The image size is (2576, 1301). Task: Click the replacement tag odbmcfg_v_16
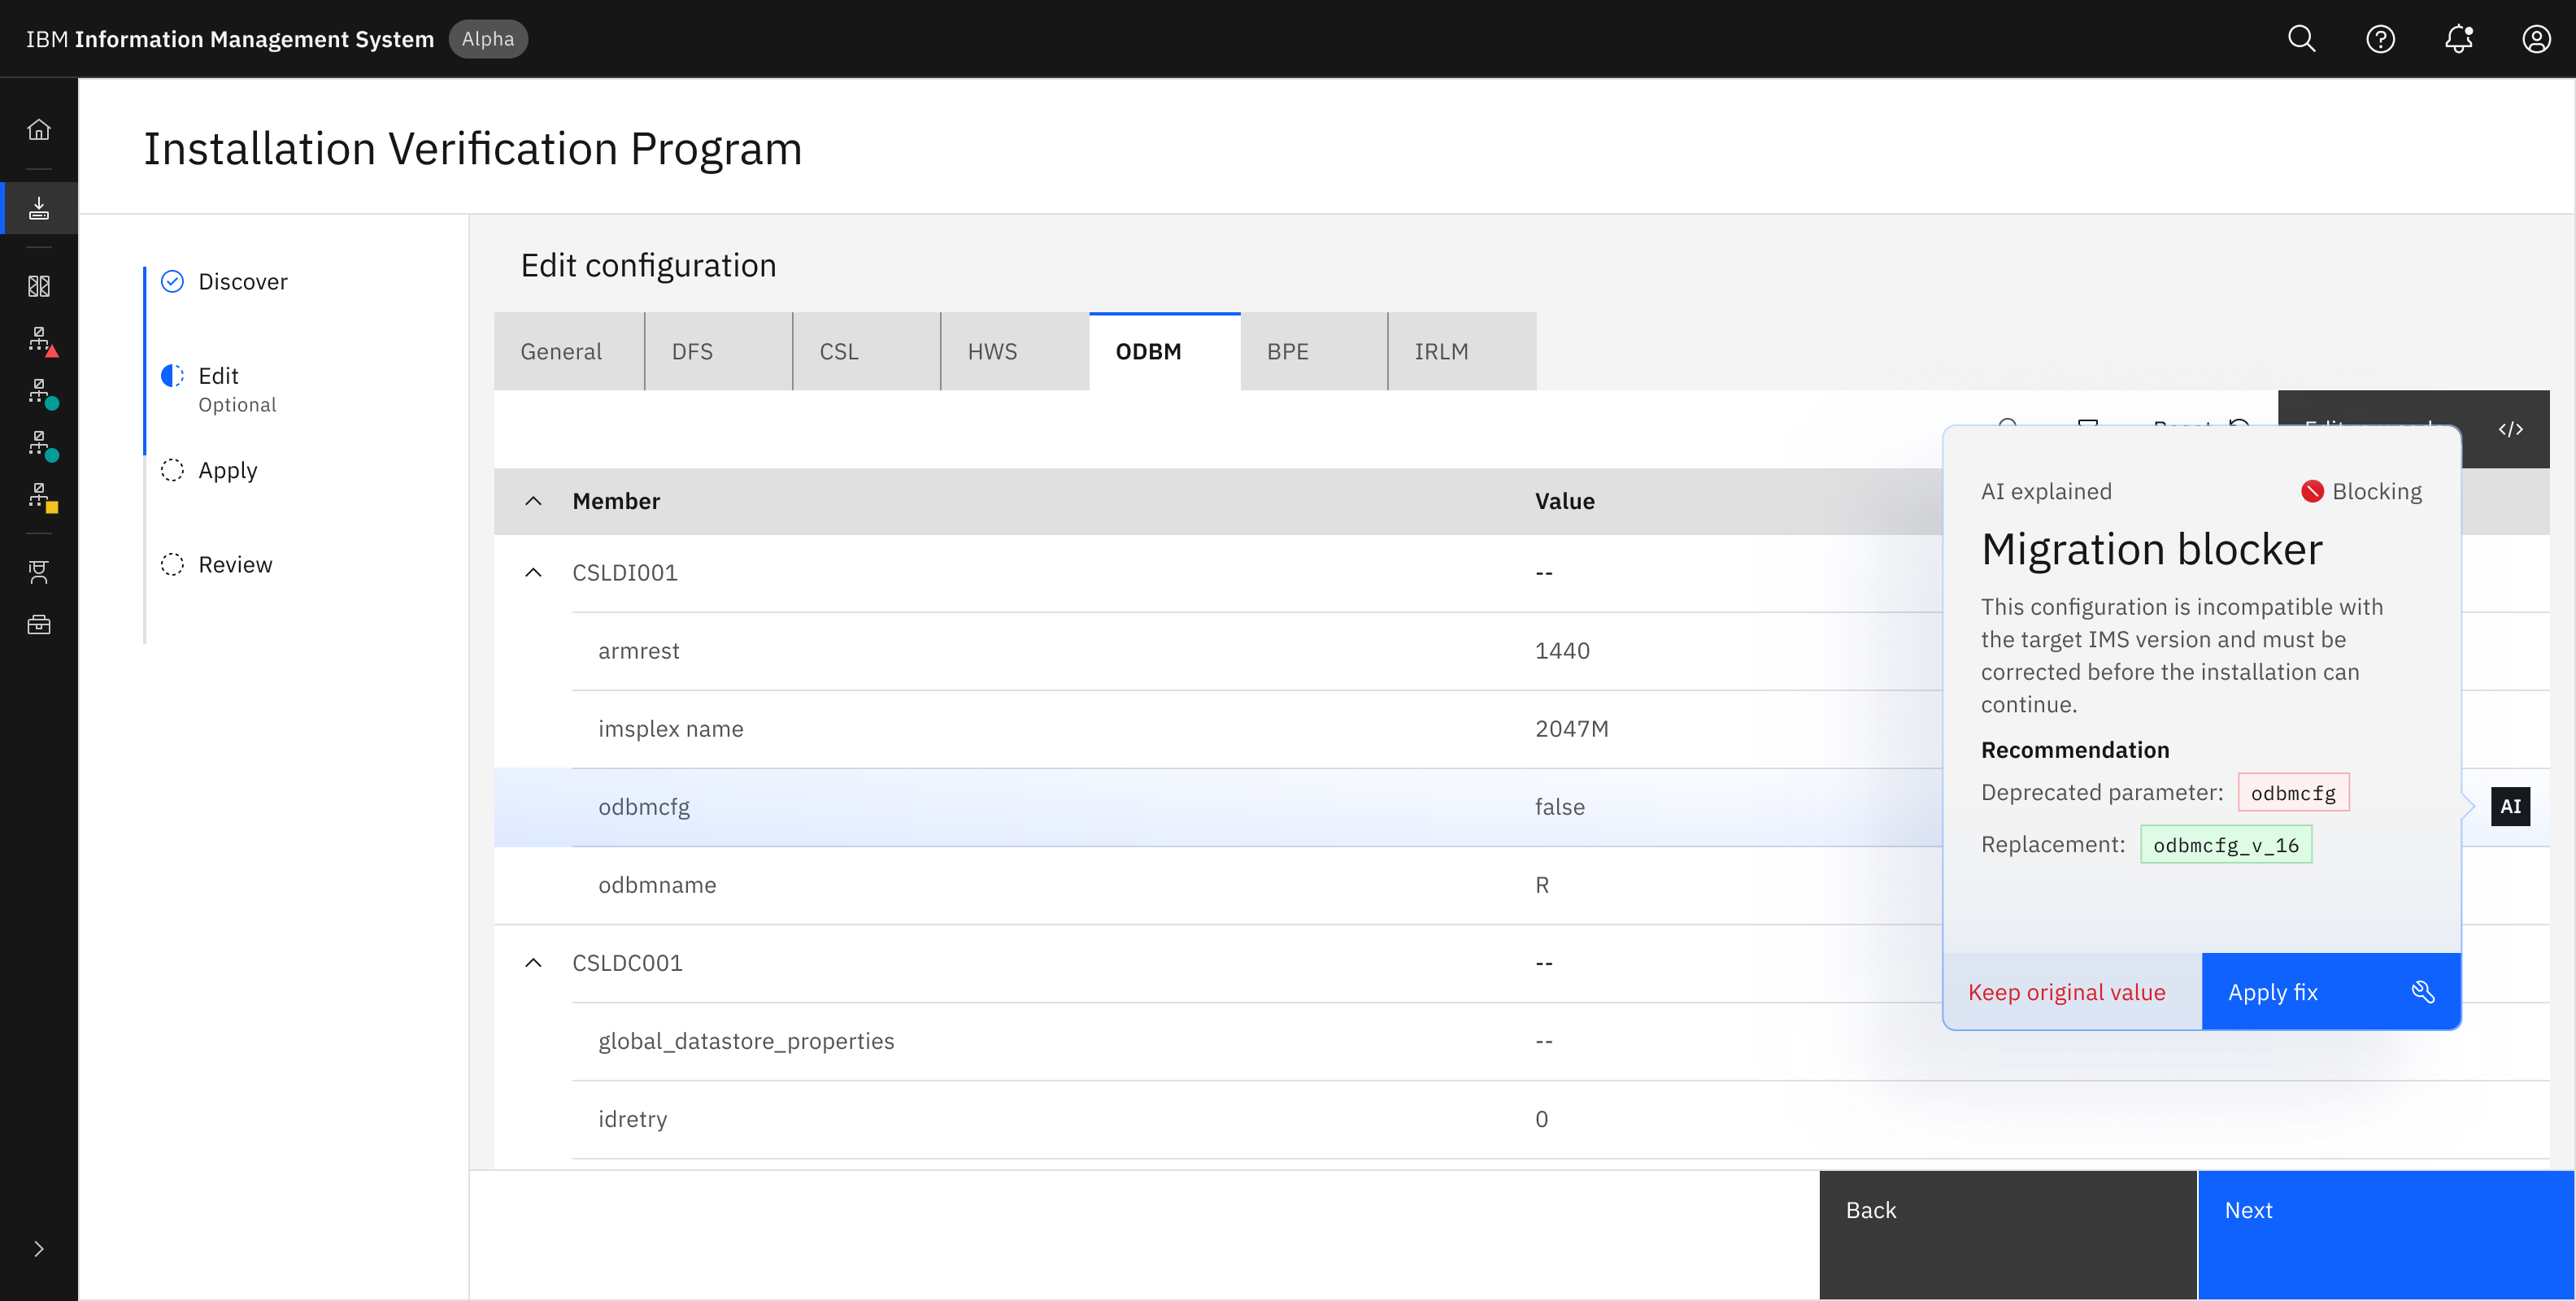tap(2226, 845)
